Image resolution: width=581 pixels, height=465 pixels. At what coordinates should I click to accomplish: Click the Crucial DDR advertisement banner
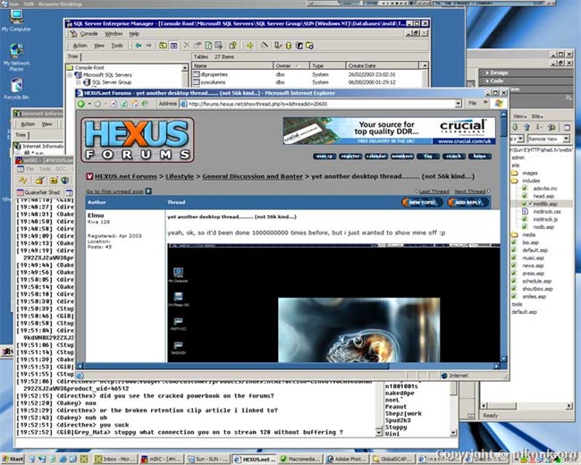389,131
